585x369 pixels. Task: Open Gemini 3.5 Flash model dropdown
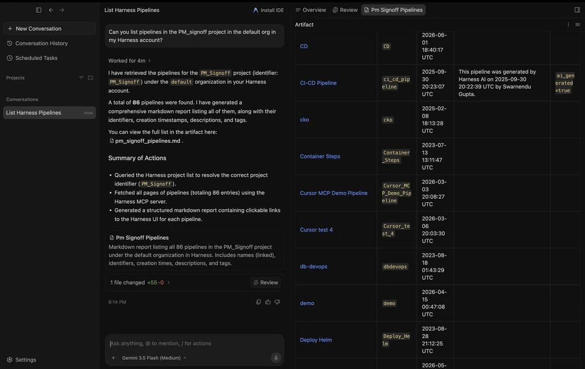tap(154, 358)
